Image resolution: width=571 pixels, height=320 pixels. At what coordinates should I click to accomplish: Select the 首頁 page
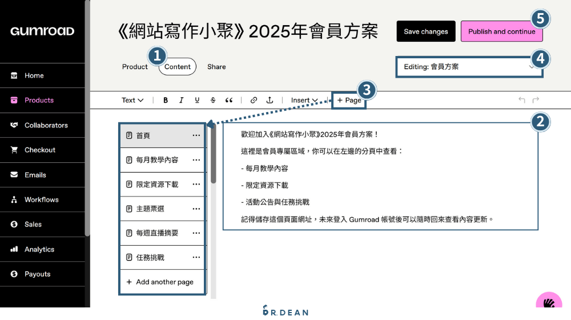[x=163, y=135]
